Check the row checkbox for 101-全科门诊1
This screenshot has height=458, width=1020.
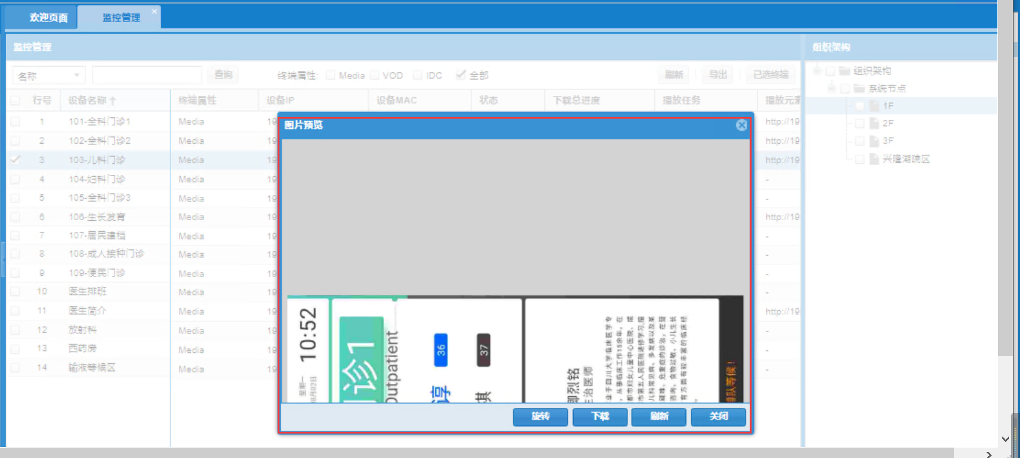pyautogui.click(x=15, y=122)
